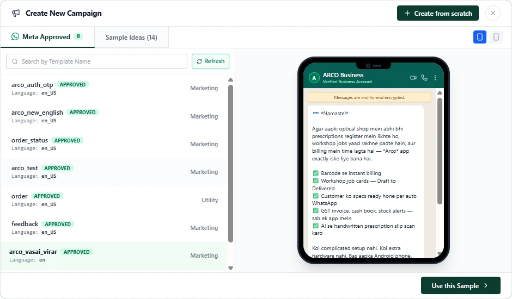Image resolution: width=512 pixels, height=299 pixels.
Task: Open the Sample Ideas (14) tab
Action: tap(131, 38)
